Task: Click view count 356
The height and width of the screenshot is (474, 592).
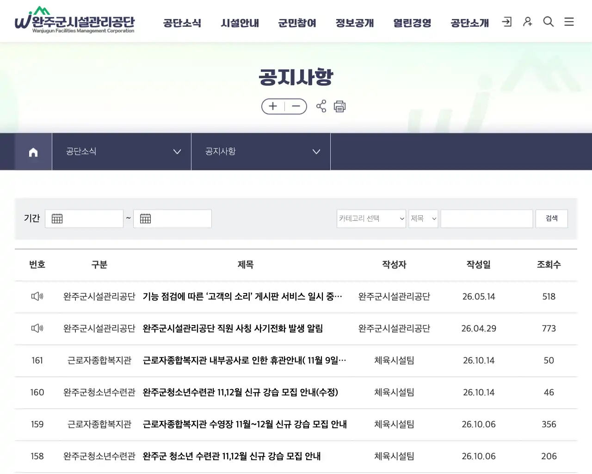Action: (549, 424)
